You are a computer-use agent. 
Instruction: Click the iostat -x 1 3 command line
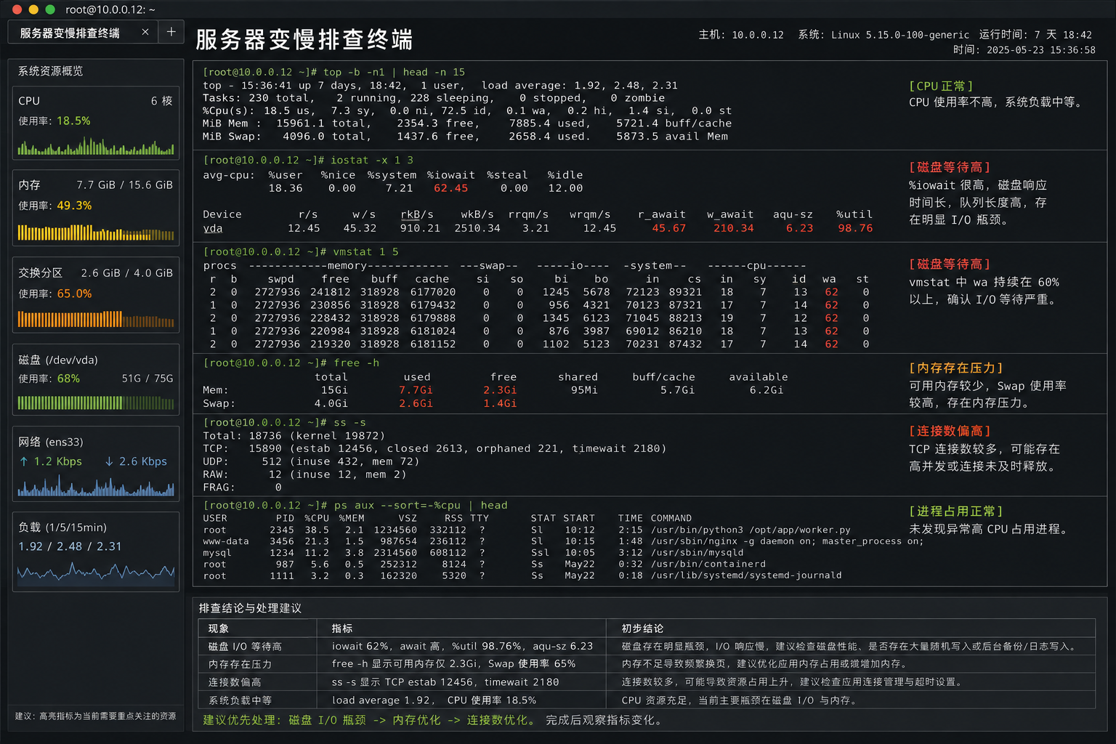point(308,160)
